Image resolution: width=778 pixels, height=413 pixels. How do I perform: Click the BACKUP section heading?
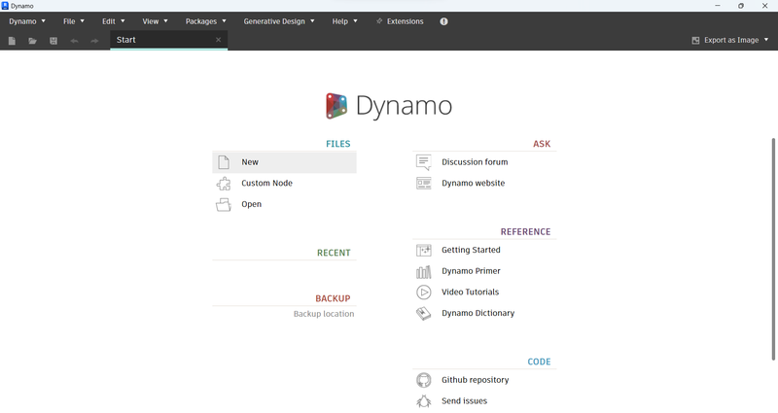point(333,298)
